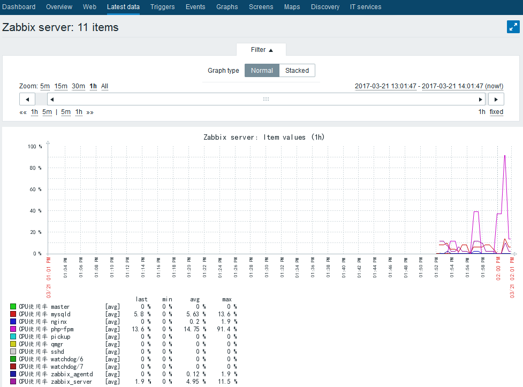
Task: Set zoom to All
Action: pos(104,86)
